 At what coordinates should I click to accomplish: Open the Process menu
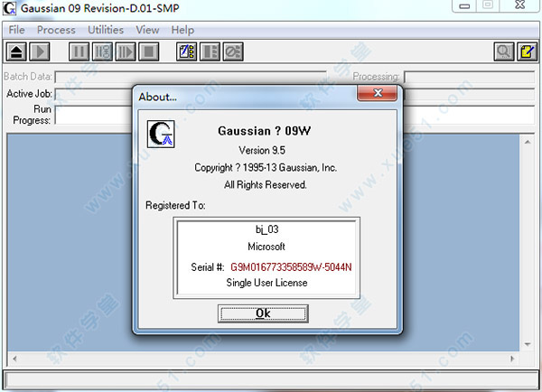[56, 30]
